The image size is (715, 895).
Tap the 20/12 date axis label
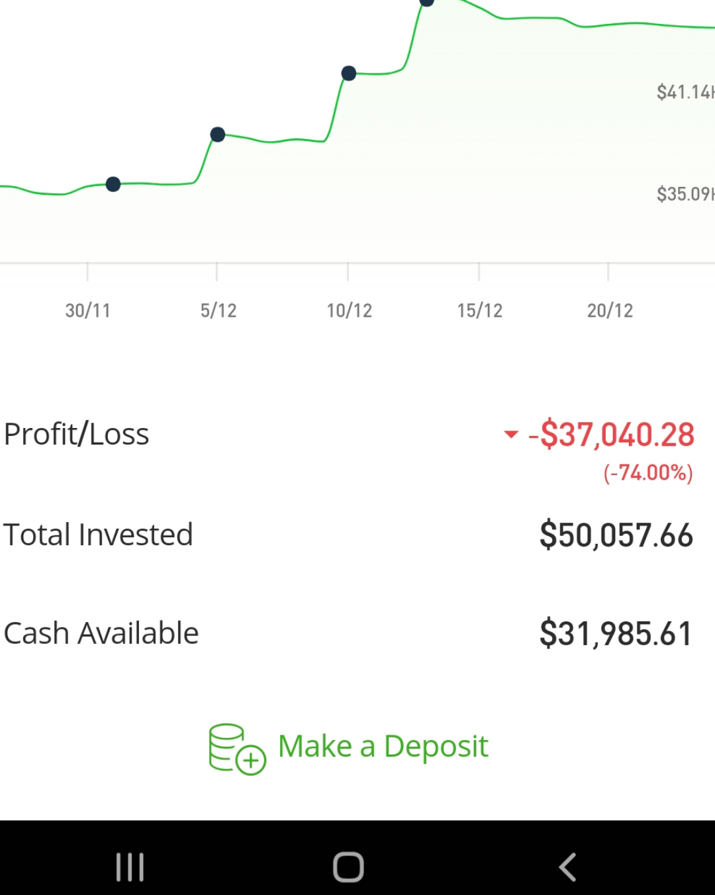pos(610,311)
